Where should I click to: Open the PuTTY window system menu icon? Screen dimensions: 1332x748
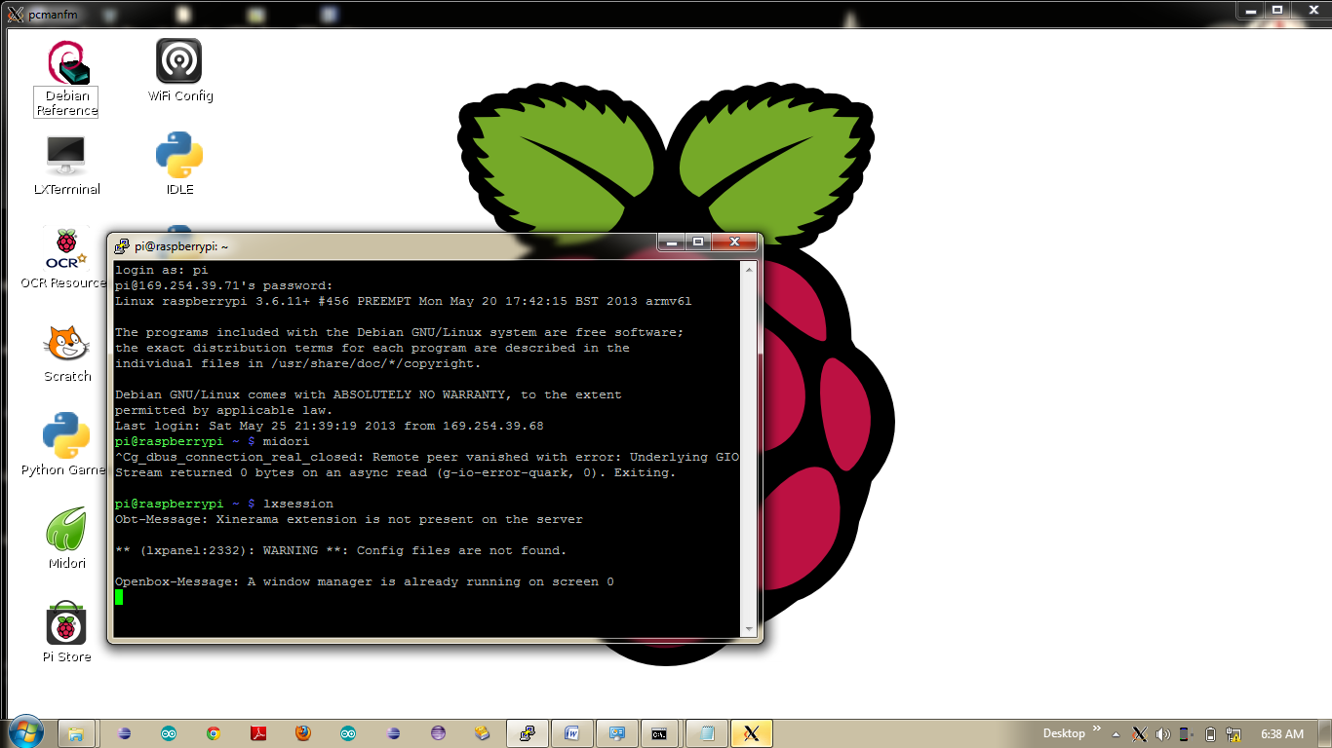122,246
